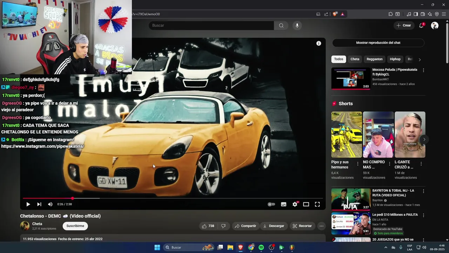Open the Leo AI sparkle icon

pos(430,14)
